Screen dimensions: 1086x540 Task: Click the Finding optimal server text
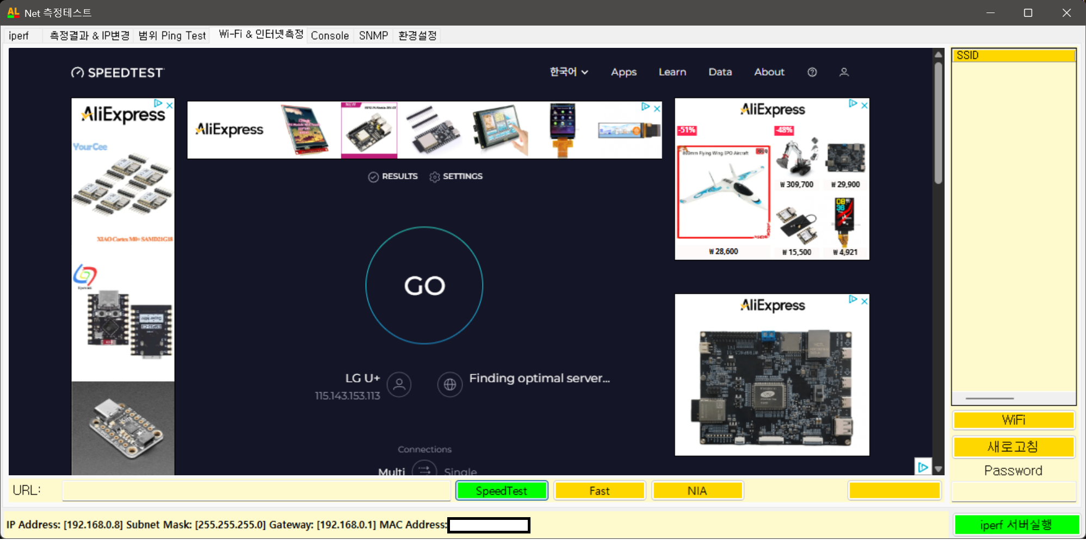[x=540, y=378]
